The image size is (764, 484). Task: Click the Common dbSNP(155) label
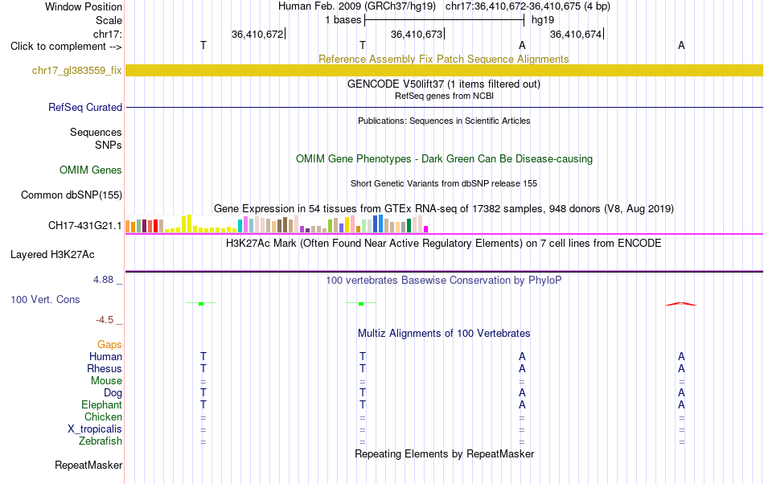click(71, 195)
